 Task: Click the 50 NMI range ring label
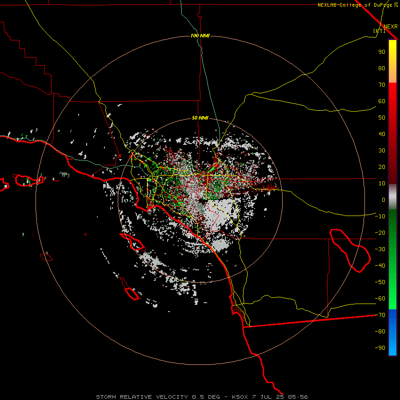(200, 118)
